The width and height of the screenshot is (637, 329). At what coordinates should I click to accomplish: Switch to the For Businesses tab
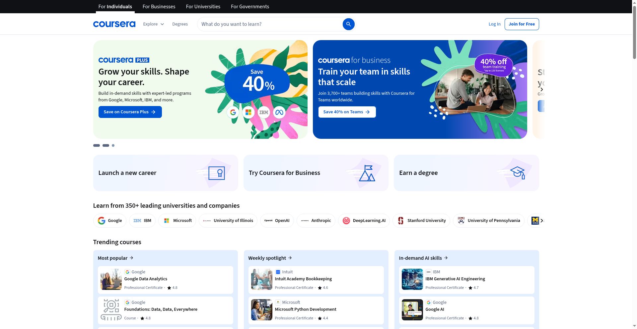159,7
